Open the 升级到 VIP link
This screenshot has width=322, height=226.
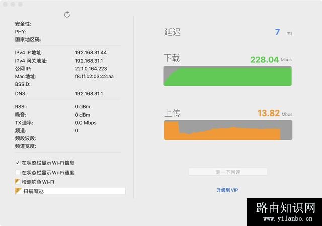coord(227,190)
